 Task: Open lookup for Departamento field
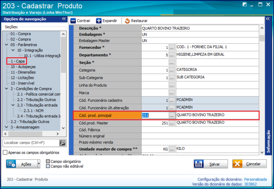tap(172, 55)
